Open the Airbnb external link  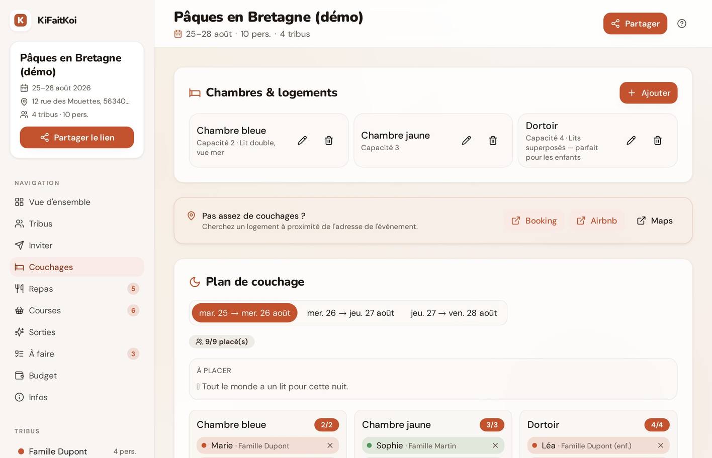(597, 221)
